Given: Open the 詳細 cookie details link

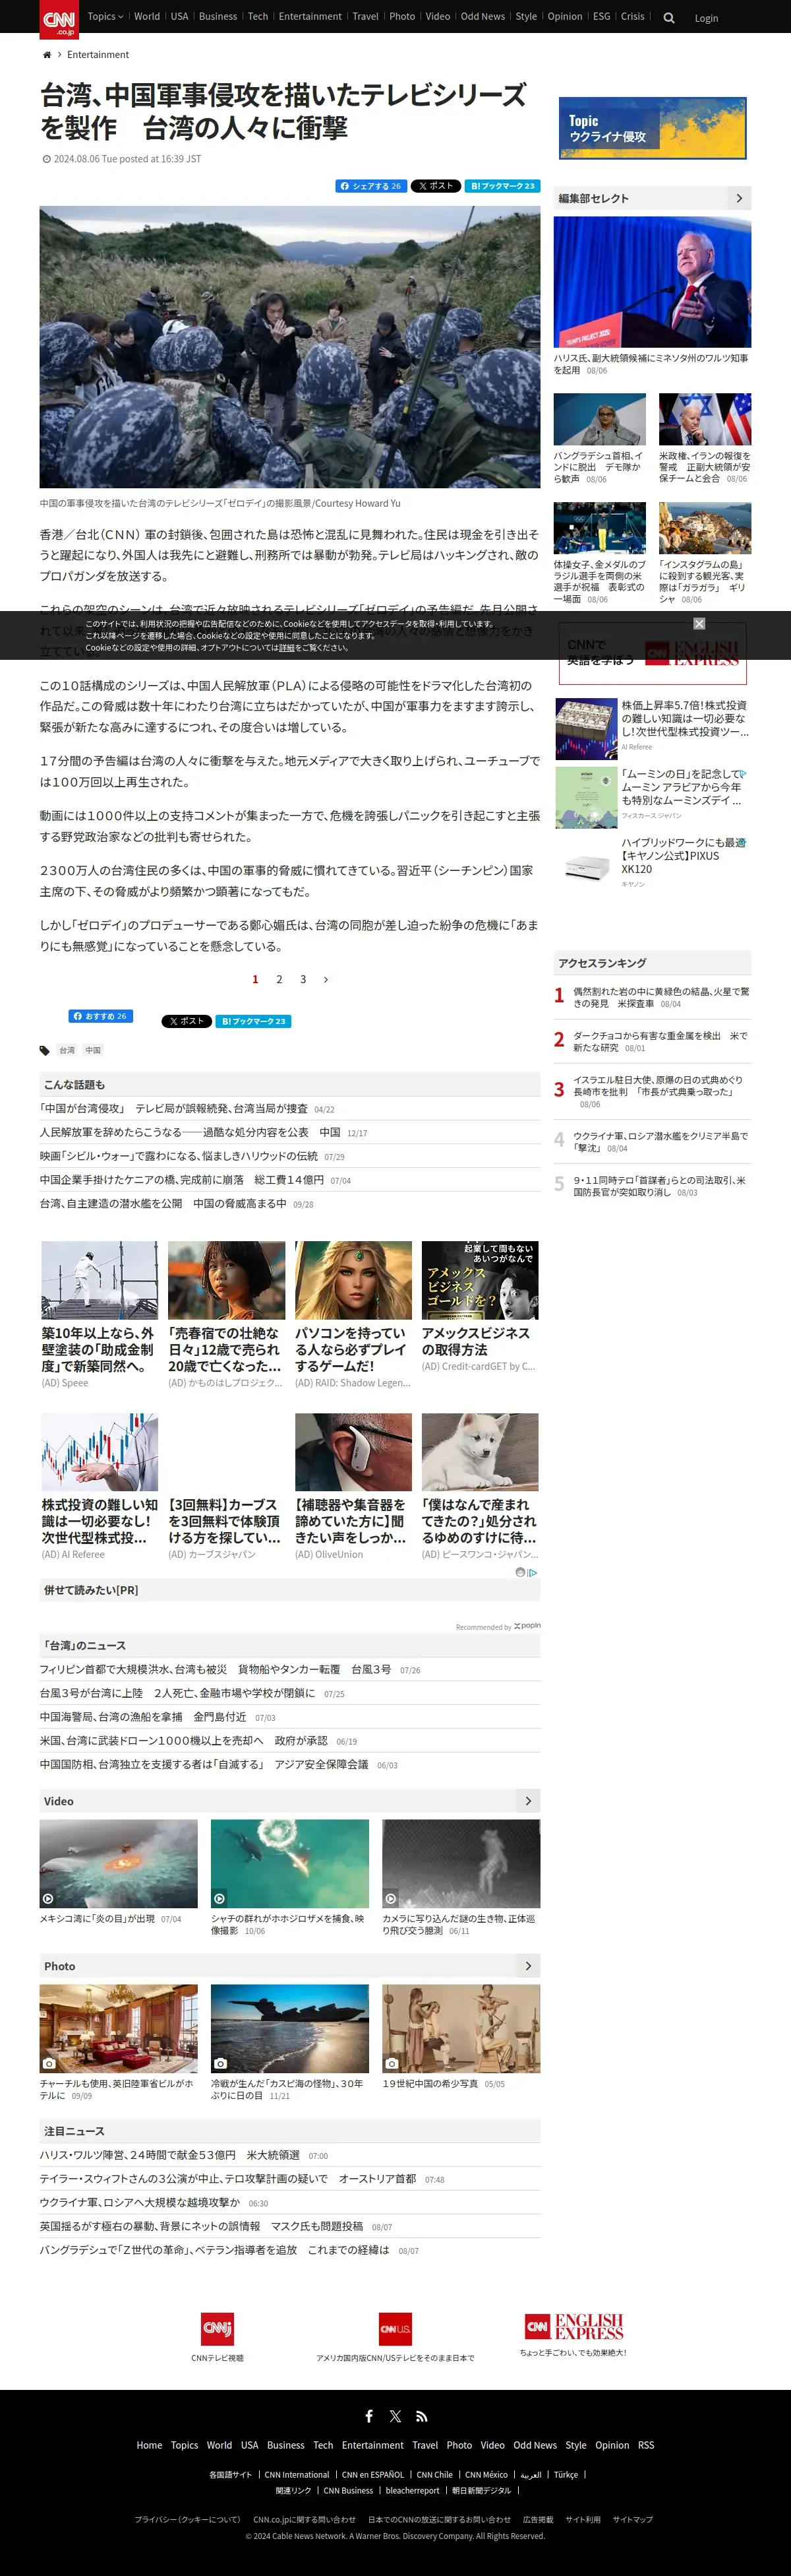Looking at the screenshot, I should (287, 648).
